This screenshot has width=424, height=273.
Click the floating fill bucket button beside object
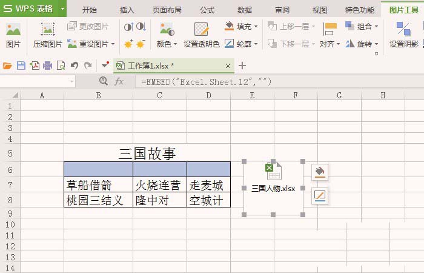320,172
